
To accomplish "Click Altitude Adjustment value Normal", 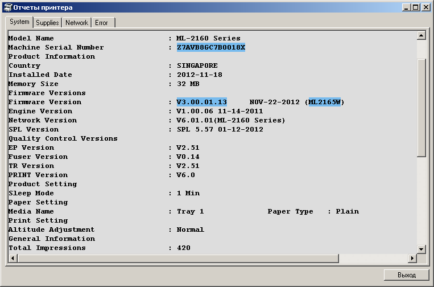I will point(191,229).
